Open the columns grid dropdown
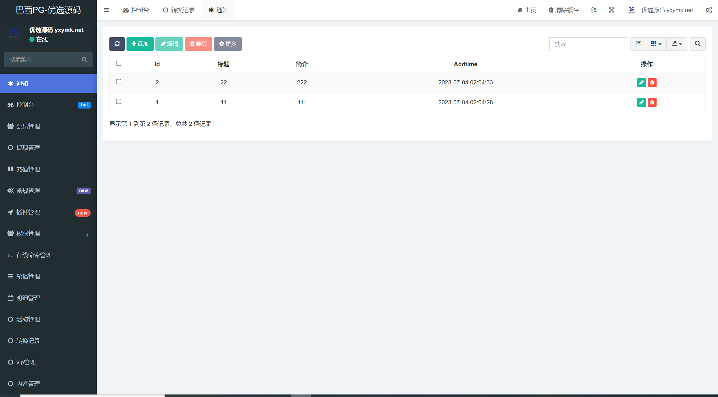 pyautogui.click(x=656, y=44)
